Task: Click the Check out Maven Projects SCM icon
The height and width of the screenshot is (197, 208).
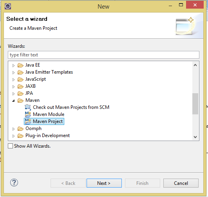Action: [x=28, y=107]
